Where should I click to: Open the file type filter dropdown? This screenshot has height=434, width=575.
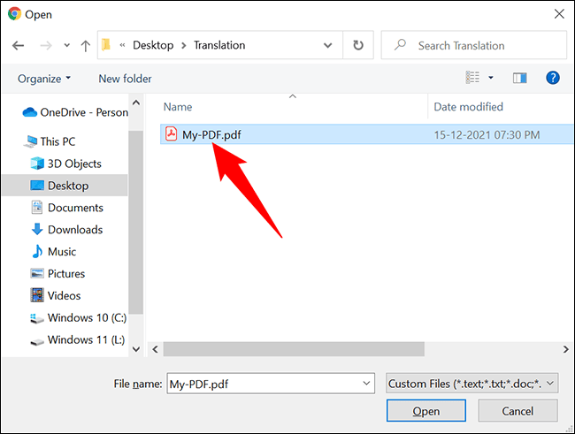pos(472,384)
